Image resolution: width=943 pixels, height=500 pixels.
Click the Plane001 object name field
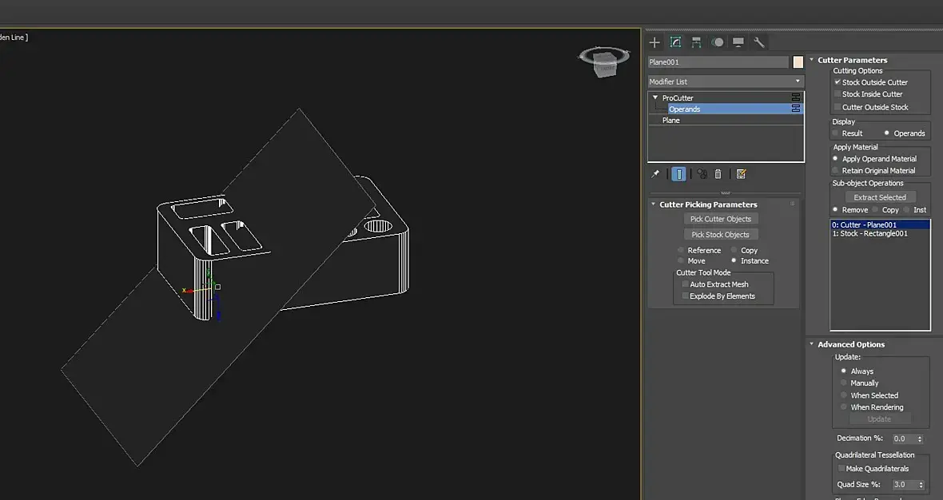tap(718, 62)
